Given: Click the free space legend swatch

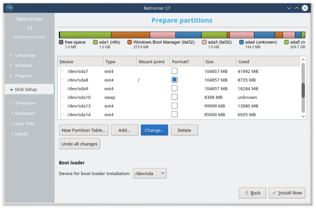Looking at the screenshot, I should (x=61, y=42).
